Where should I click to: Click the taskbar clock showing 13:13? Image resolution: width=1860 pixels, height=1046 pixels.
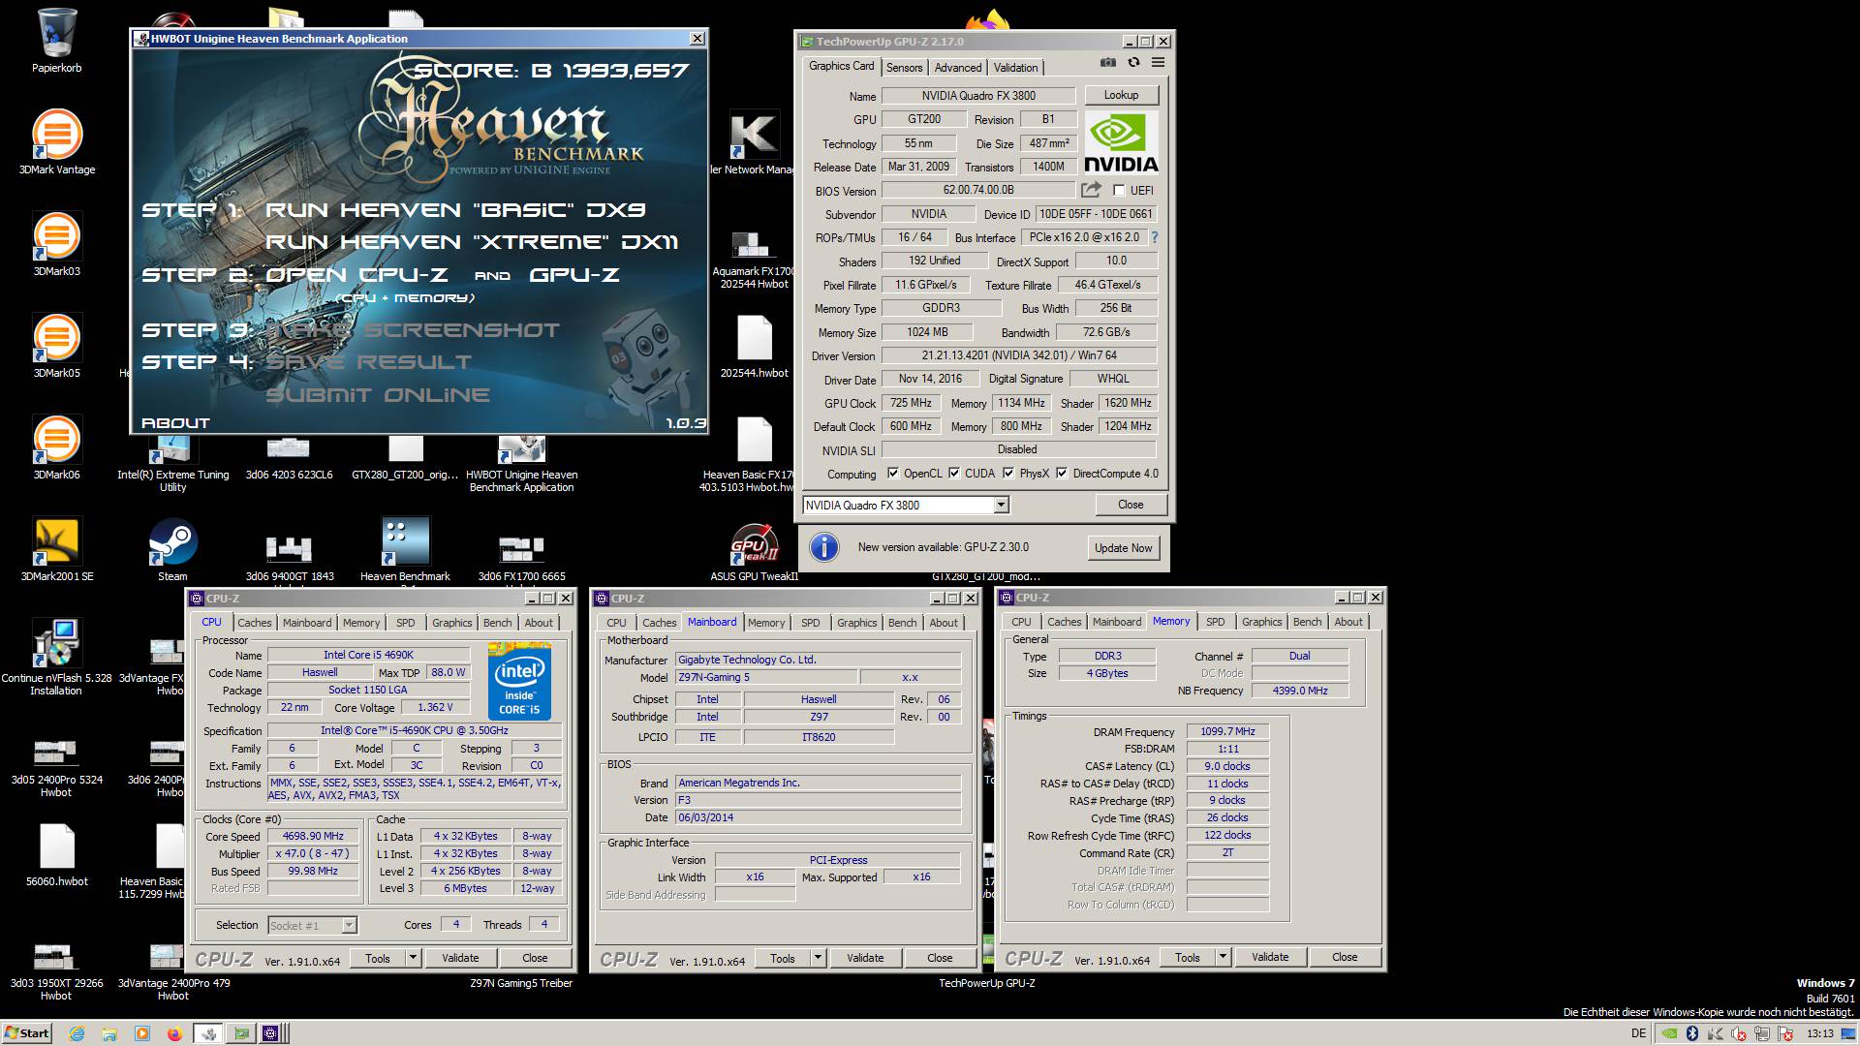point(1820,1033)
